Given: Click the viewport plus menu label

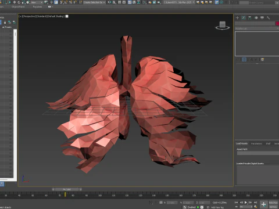Looking at the screenshot, I should (20, 16).
